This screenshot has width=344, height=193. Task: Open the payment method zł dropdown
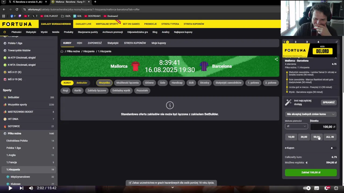(296, 126)
